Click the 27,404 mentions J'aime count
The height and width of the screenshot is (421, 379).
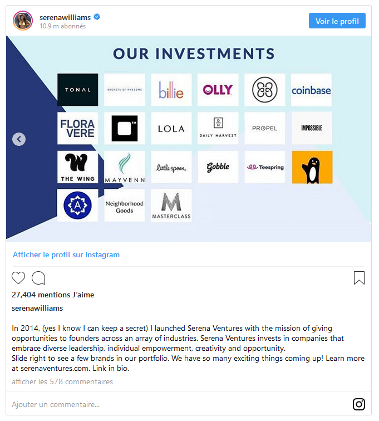(53, 295)
